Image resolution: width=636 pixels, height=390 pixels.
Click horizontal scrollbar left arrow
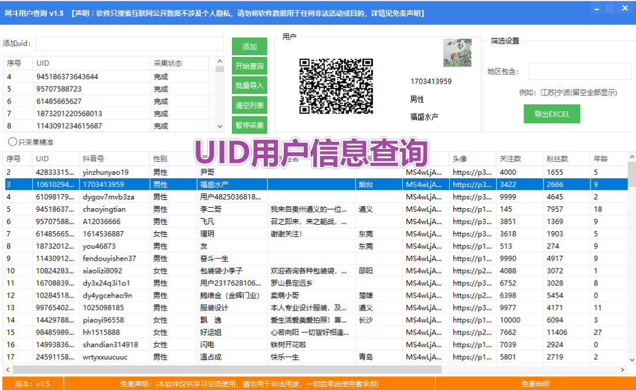pos(8,369)
